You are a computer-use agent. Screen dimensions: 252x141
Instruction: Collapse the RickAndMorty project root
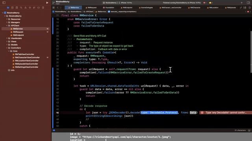tap(3, 13)
